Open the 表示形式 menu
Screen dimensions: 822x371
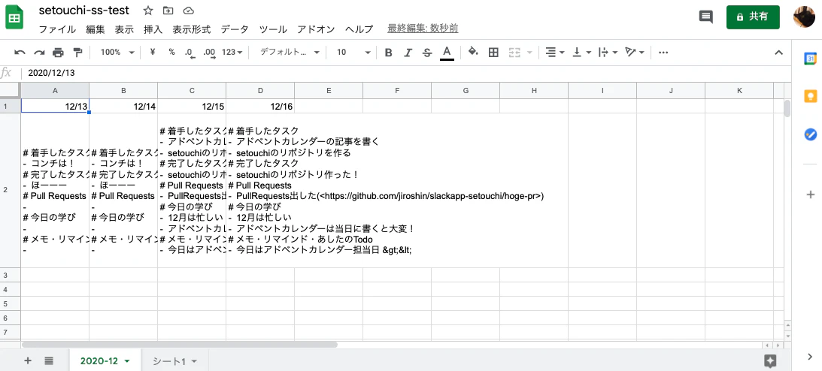click(x=191, y=29)
